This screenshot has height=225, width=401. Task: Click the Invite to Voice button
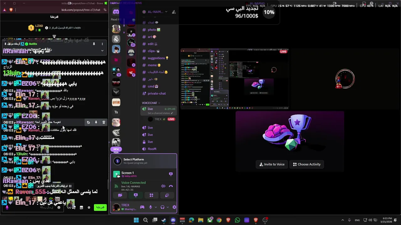point(272,164)
